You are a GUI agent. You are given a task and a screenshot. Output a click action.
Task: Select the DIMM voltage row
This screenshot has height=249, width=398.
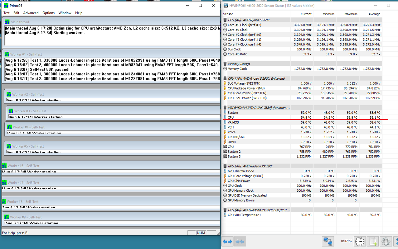tap(302, 142)
